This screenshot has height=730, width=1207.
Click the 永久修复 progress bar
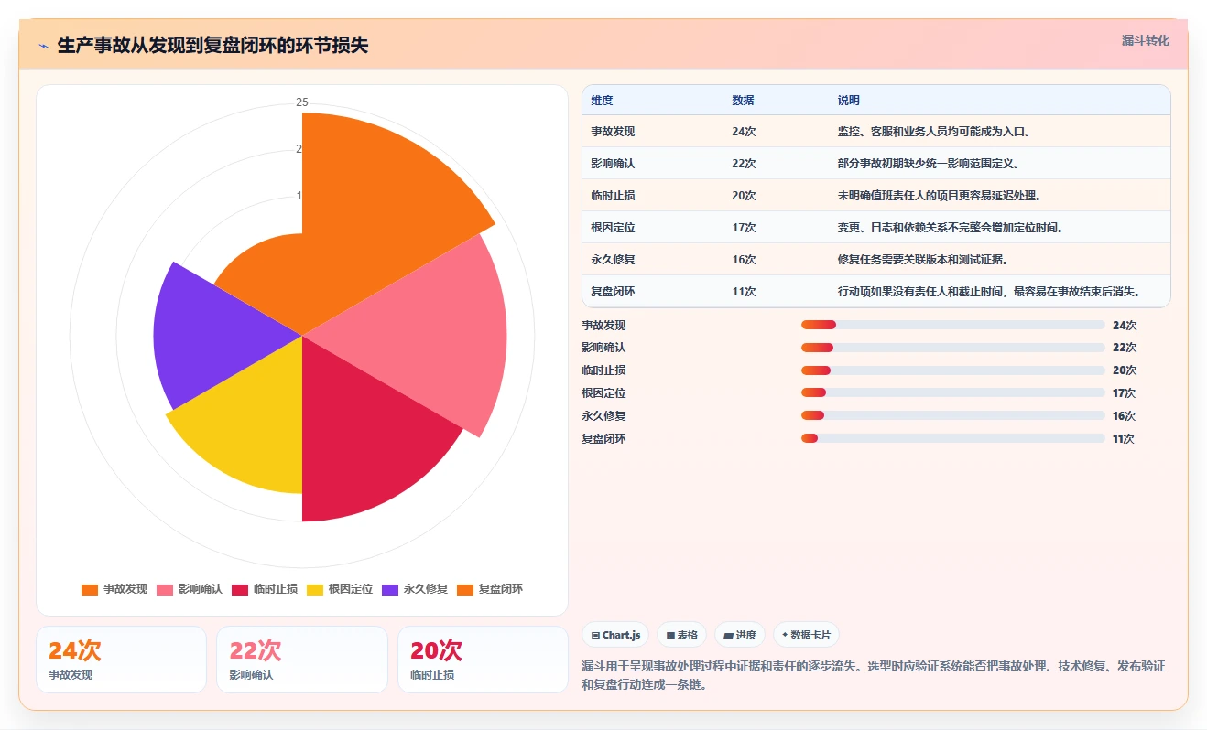[952, 415]
